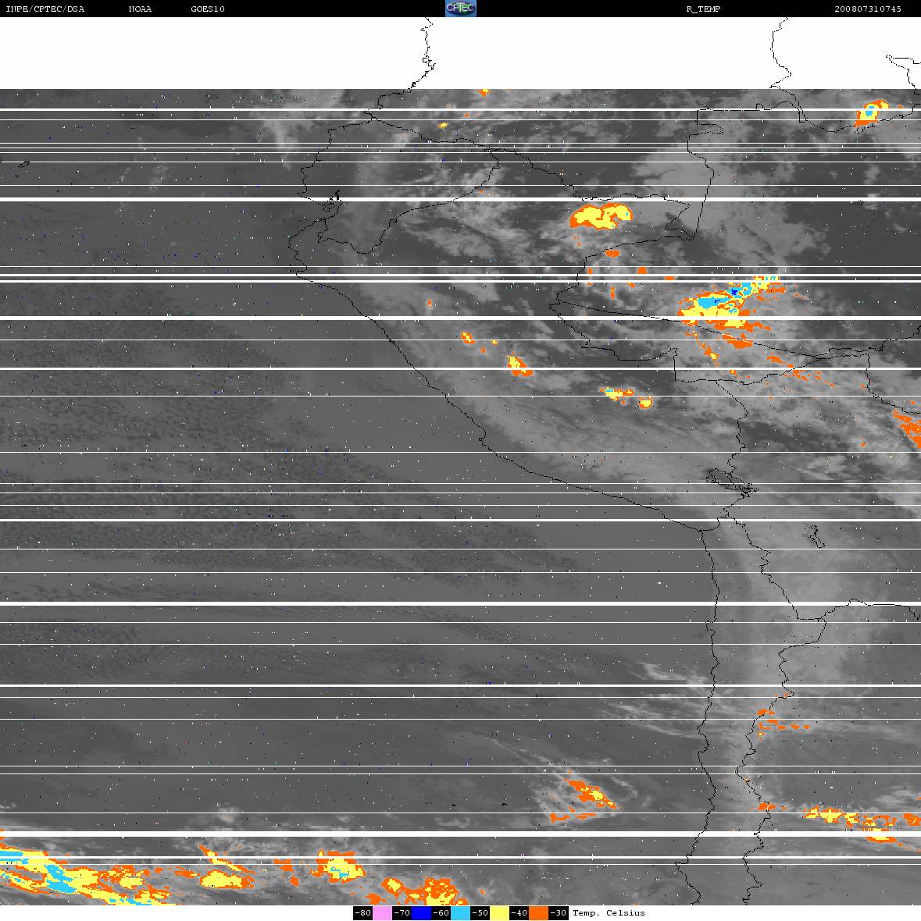Screen dimensions: 921x921
Task: Click the GOES10 satellite label
Action: point(208,9)
